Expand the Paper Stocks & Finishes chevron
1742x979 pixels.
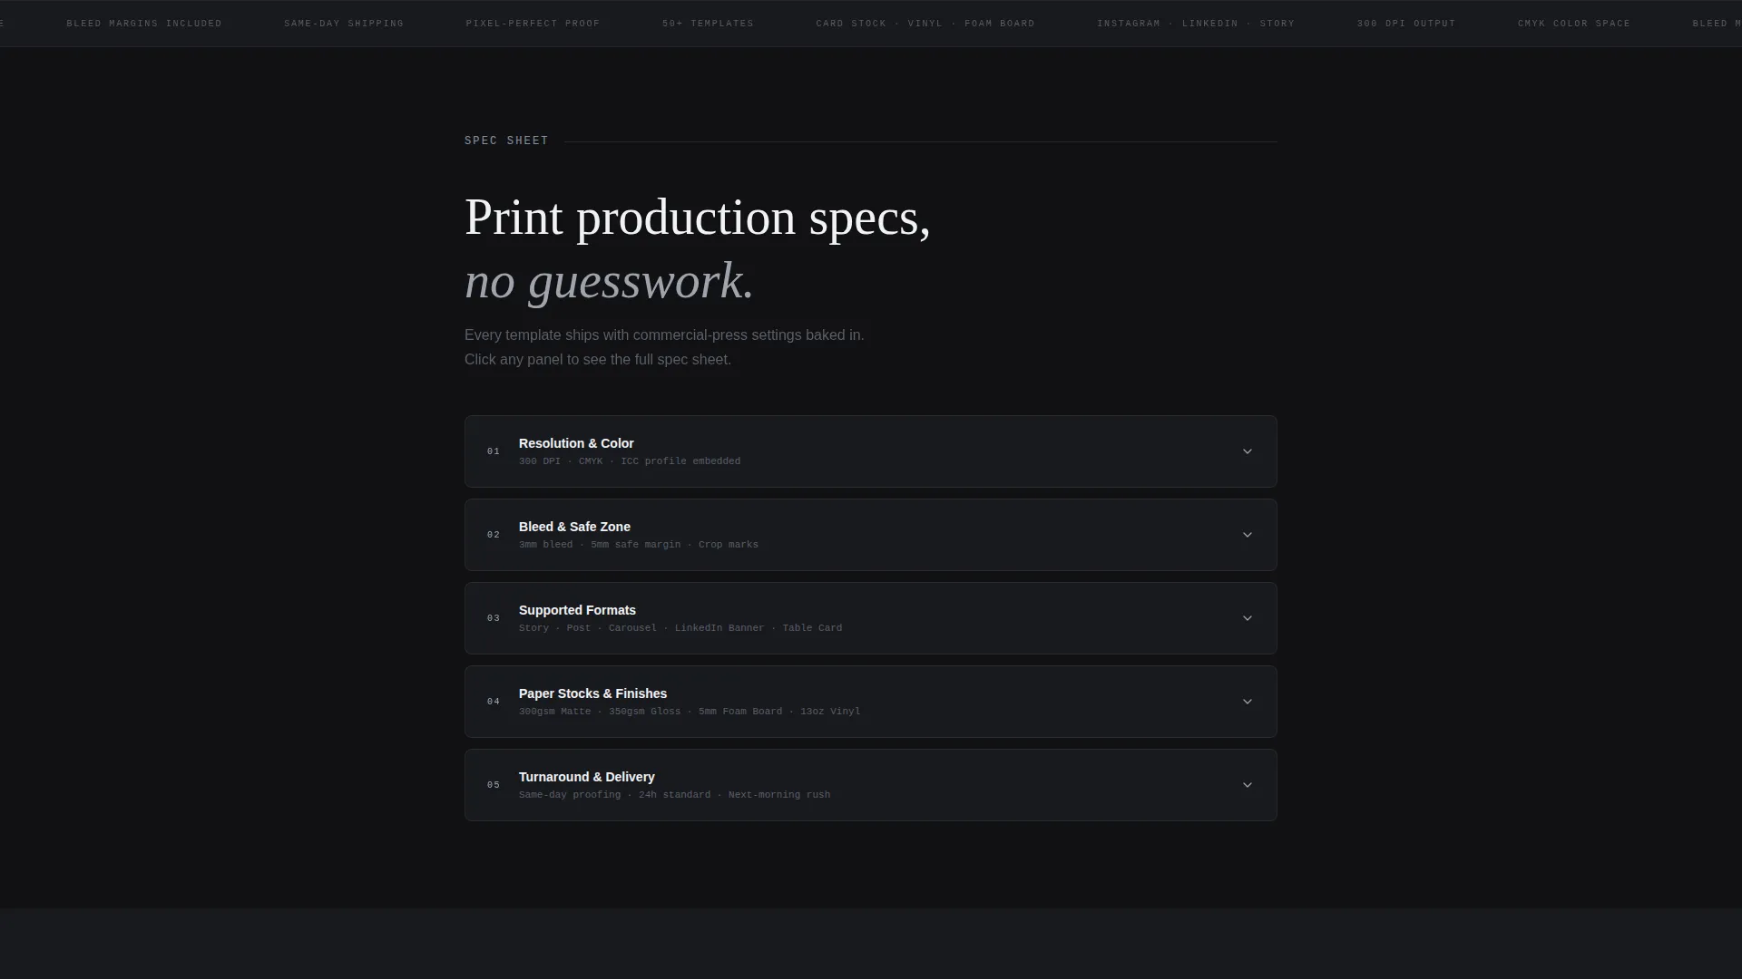point(1248,702)
